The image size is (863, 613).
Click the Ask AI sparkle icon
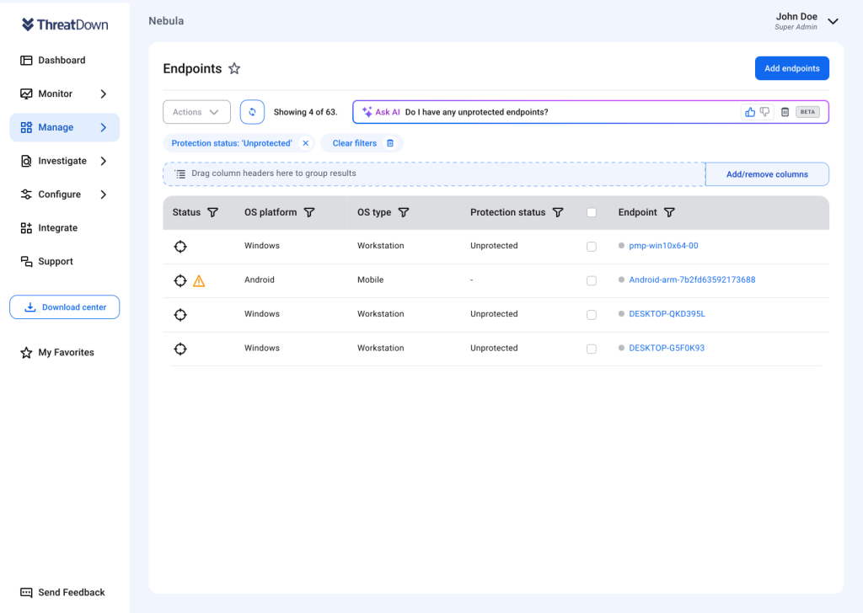pos(367,112)
